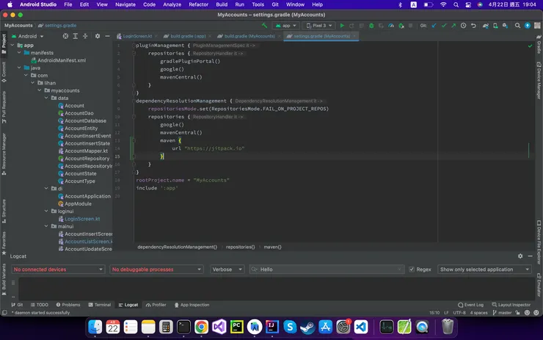This screenshot has width=543, height=340.
Task: Click the Build hammer icon
Action: [264, 25]
